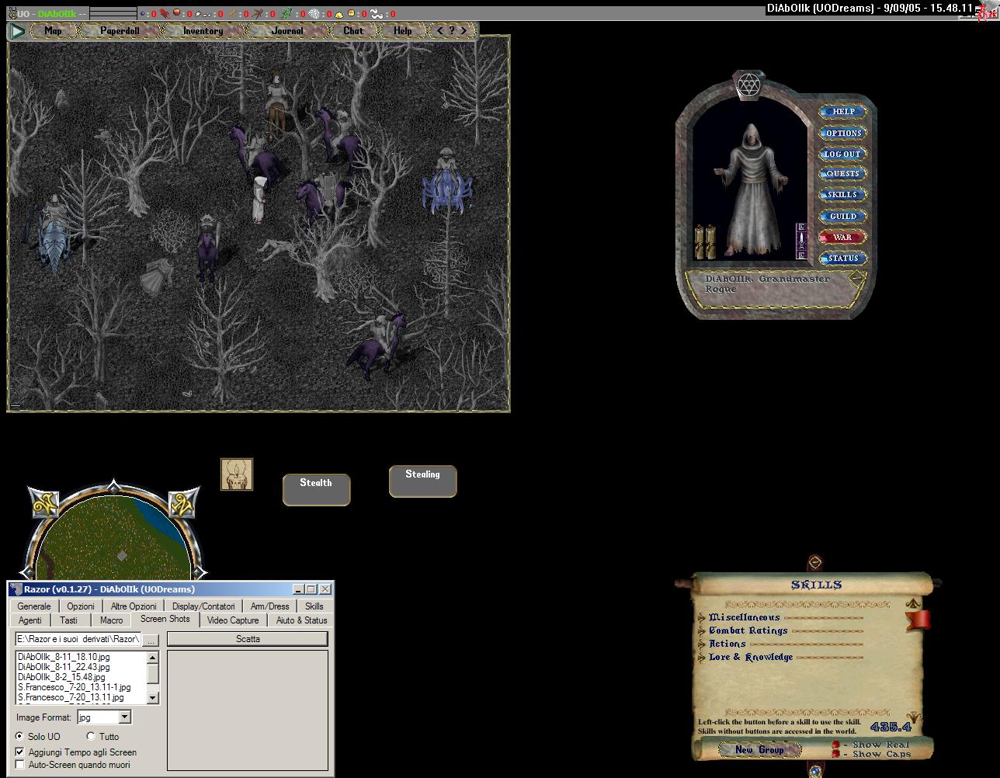
Task: Switch to the Generale tab in Razor
Action: click(x=34, y=606)
